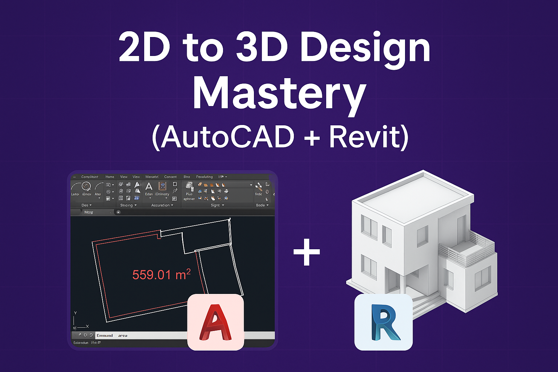The height and width of the screenshot is (372, 558).
Task: Open the Manattel ribbon tab
Action: [x=152, y=177]
